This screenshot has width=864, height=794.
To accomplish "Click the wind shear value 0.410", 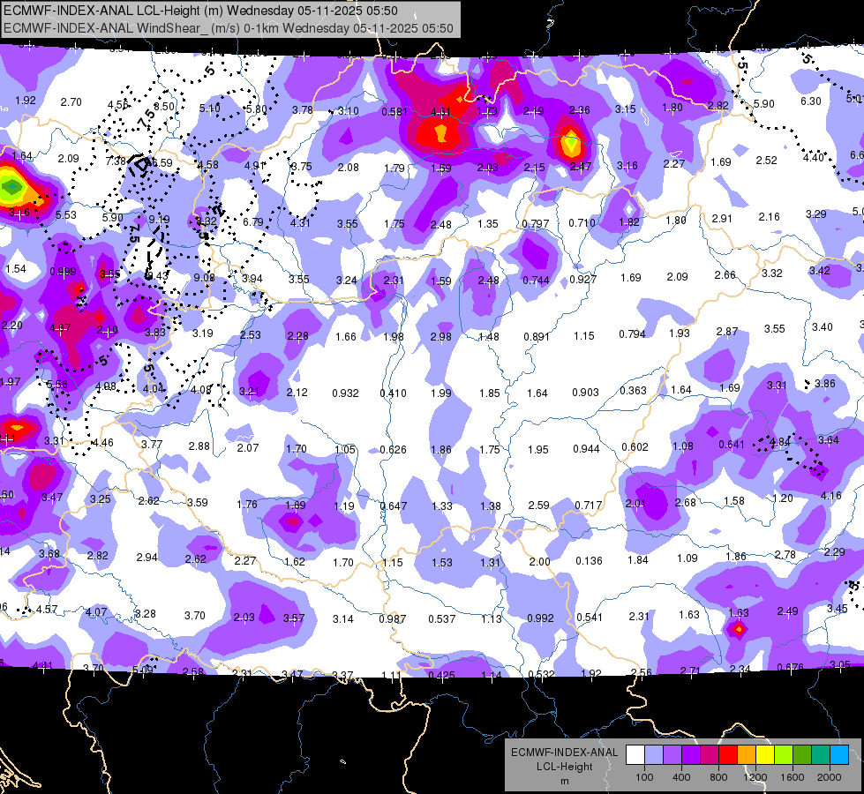I will (x=393, y=393).
